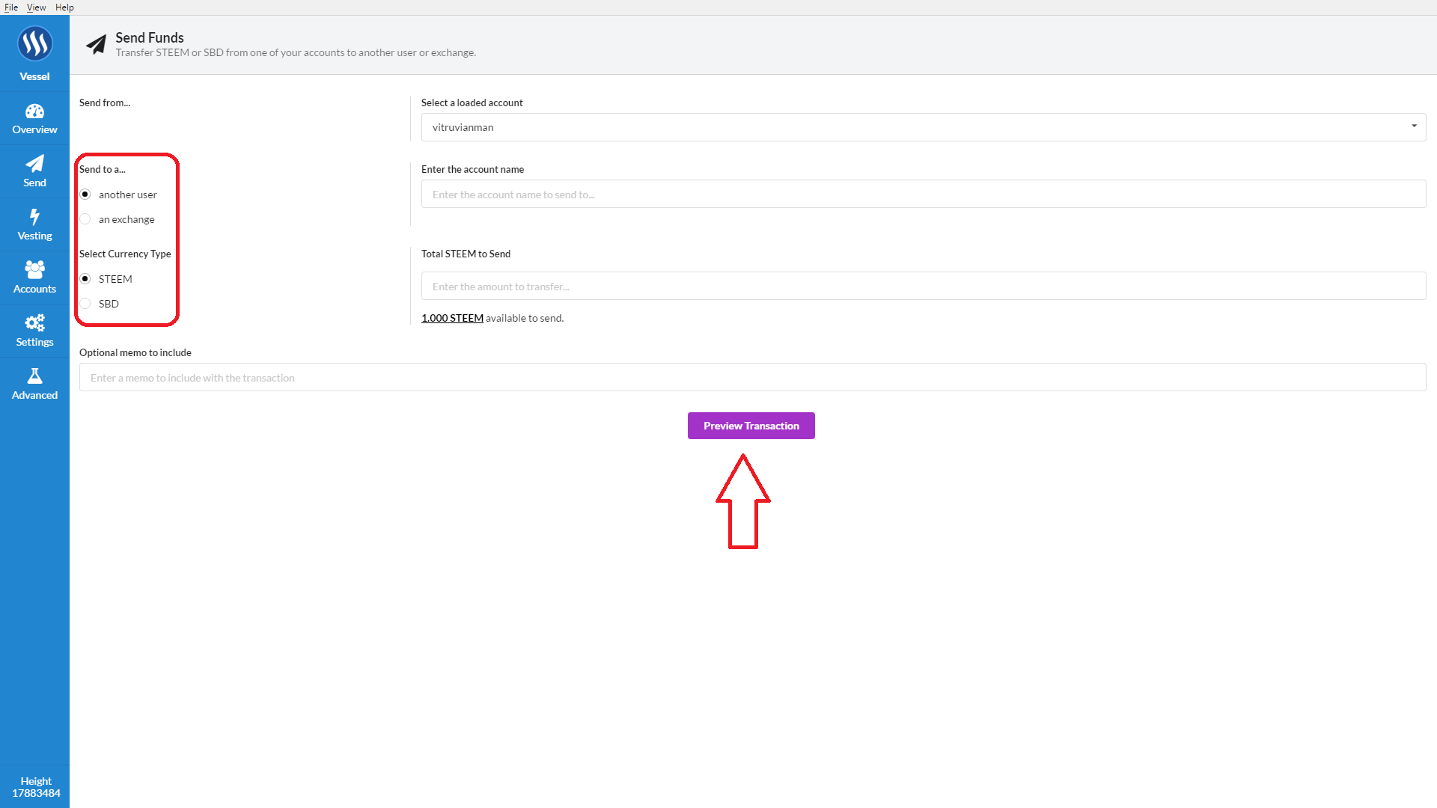The height and width of the screenshot is (808, 1437).
Task: Focus the amount to transfer field
Action: tap(924, 287)
